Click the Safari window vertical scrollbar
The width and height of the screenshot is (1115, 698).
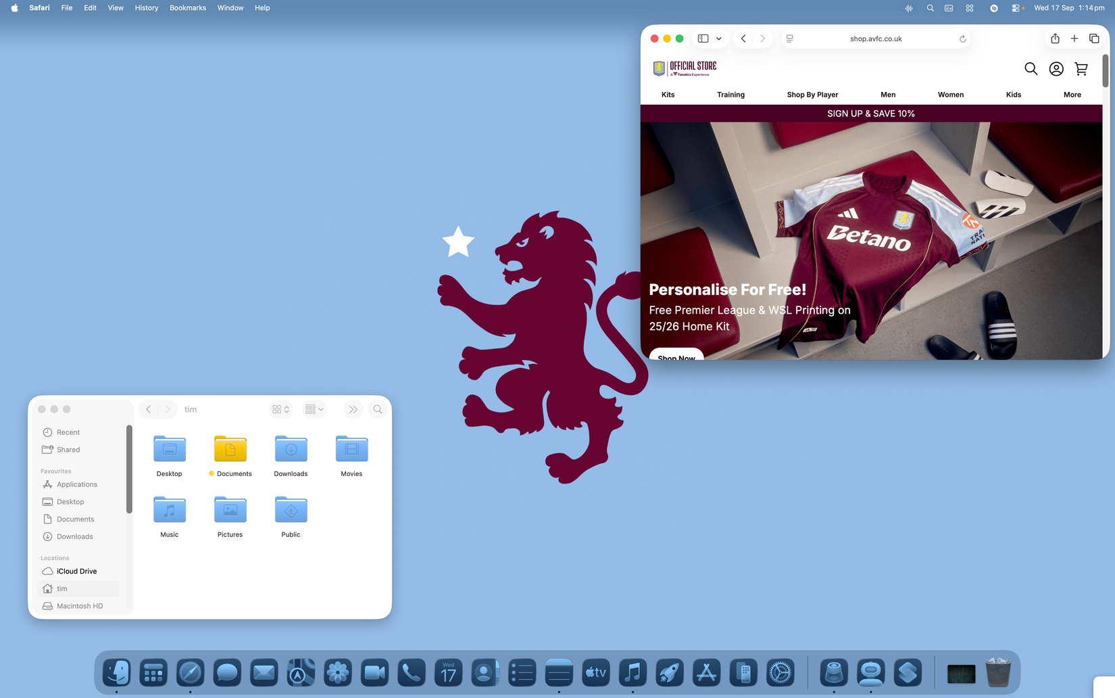click(x=1106, y=70)
